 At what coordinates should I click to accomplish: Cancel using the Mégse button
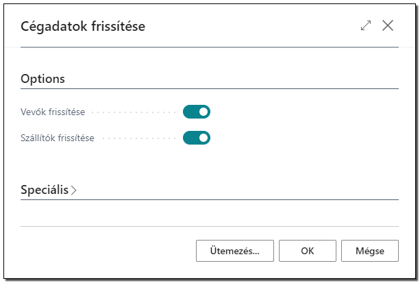370,251
